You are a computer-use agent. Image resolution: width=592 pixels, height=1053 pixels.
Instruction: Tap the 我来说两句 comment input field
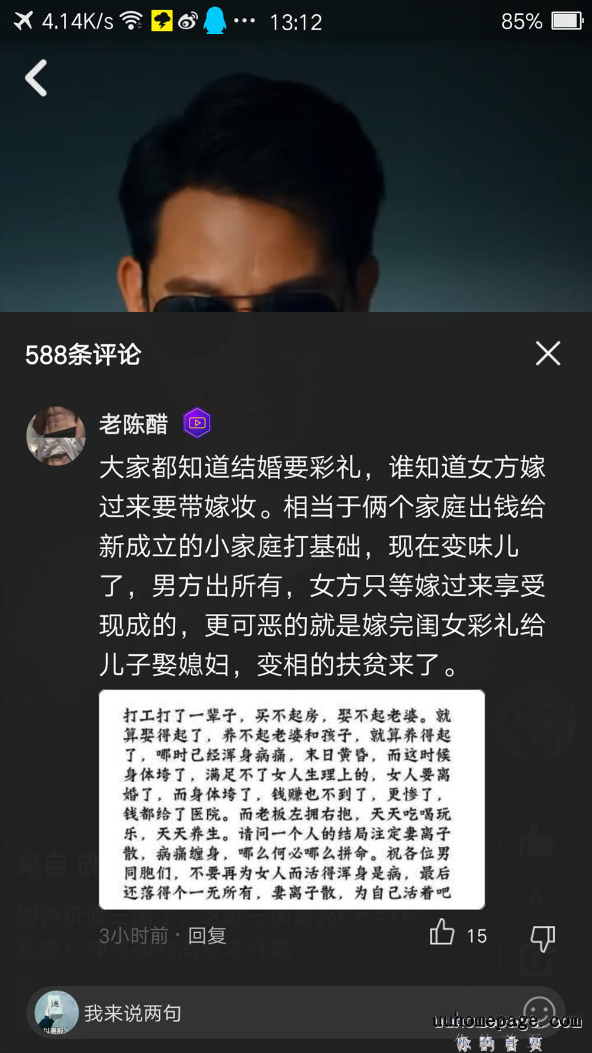point(296,1013)
